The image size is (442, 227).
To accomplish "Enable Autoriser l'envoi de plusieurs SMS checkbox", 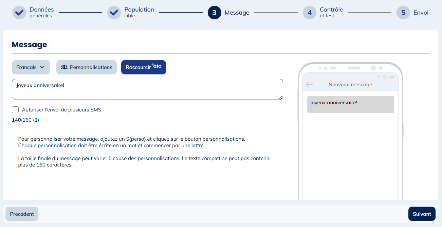I will [x=15, y=110].
